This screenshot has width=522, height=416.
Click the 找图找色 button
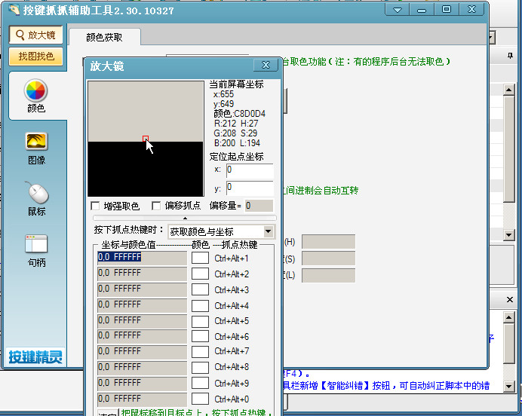coord(36,57)
